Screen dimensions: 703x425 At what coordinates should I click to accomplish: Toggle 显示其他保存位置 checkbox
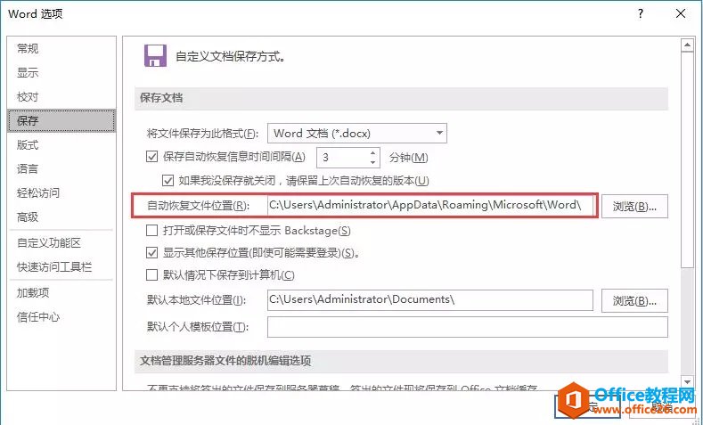152,253
